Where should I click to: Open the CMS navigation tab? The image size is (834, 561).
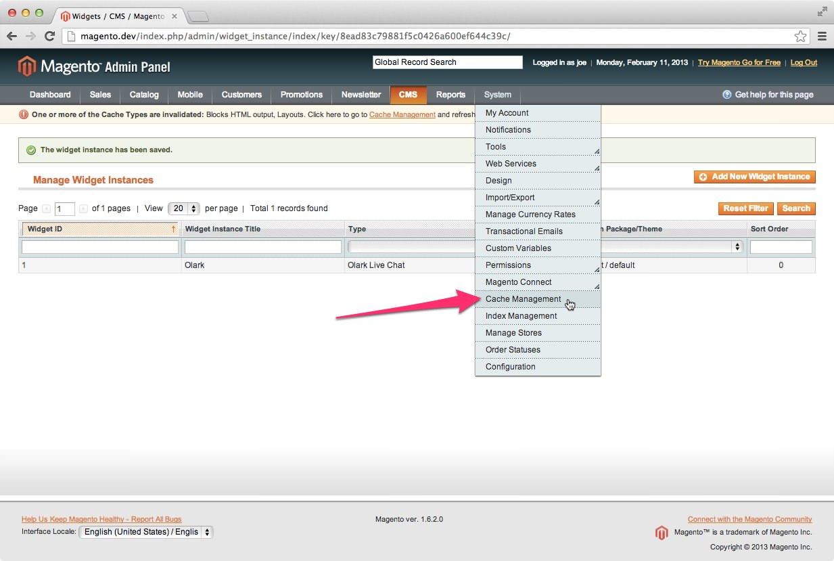pos(408,95)
